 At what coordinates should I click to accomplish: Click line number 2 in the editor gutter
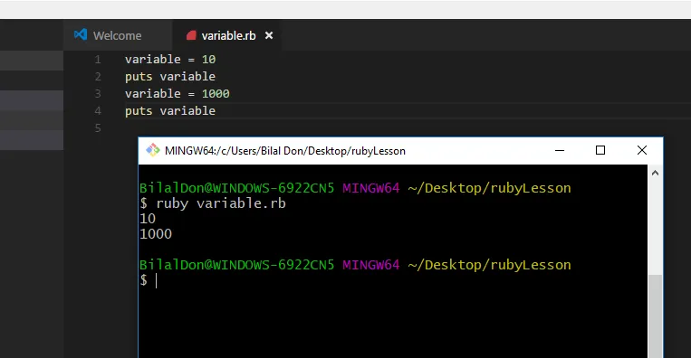(98, 77)
